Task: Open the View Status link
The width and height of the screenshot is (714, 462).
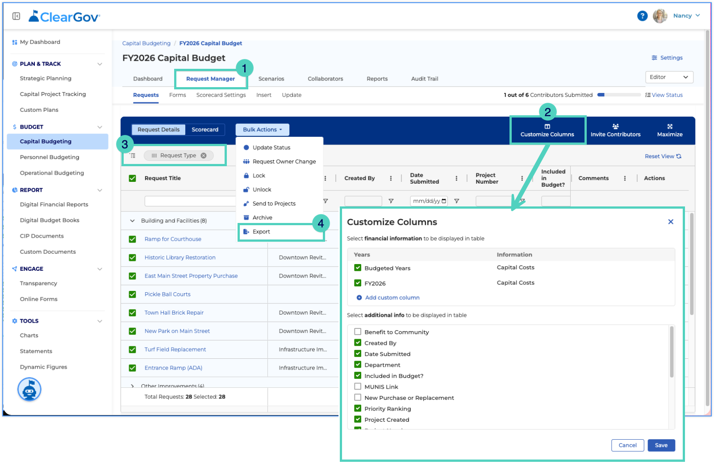Action: pos(664,95)
